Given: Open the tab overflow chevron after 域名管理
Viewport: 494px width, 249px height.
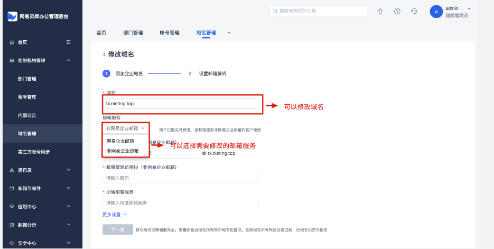Looking at the screenshot, I should coord(229,33).
